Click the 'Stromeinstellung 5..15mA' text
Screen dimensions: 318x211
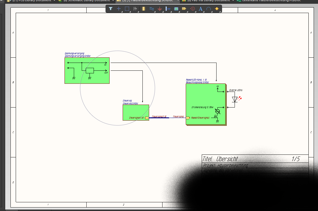click(x=202, y=107)
